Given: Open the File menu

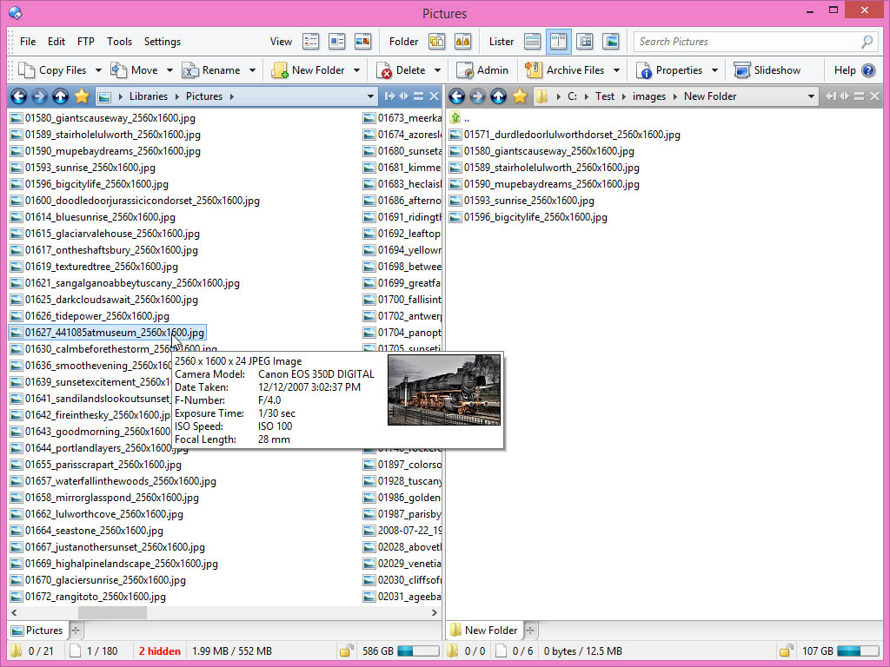Looking at the screenshot, I should point(28,42).
